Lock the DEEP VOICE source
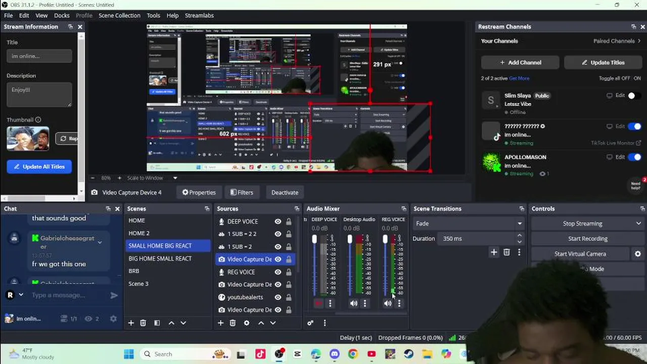Image resolution: width=647 pixels, height=364 pixels. click(x=289, y=221)
